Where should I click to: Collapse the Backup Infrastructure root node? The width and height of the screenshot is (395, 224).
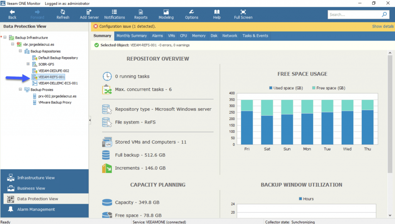5,37
